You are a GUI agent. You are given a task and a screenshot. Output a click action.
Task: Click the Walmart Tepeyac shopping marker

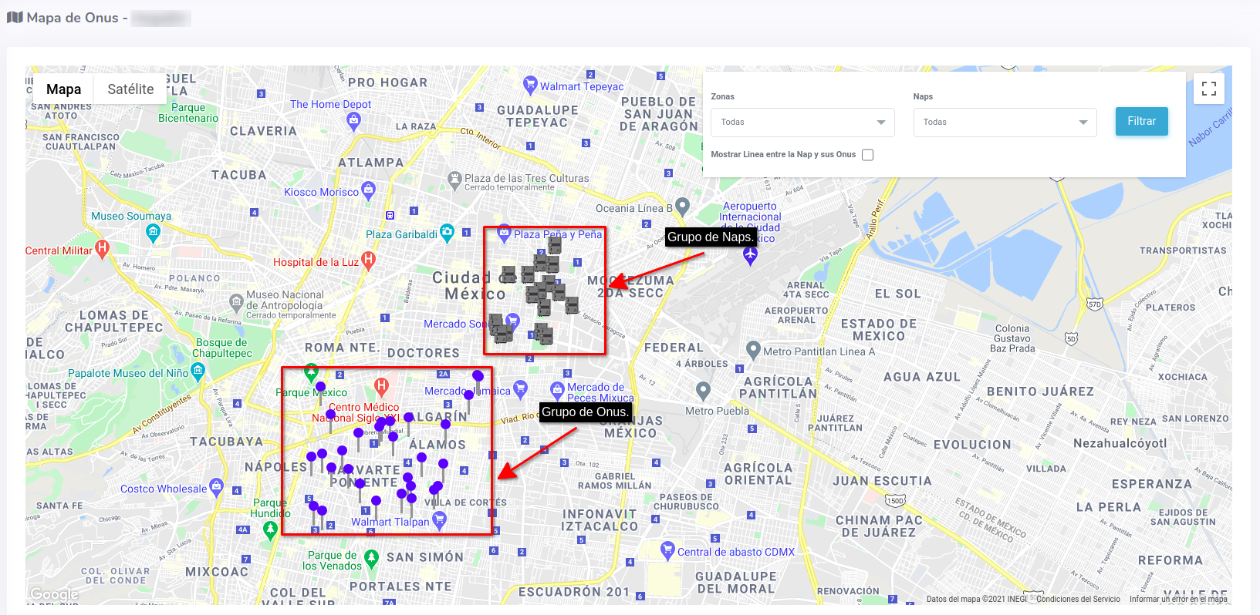[530, 84]
